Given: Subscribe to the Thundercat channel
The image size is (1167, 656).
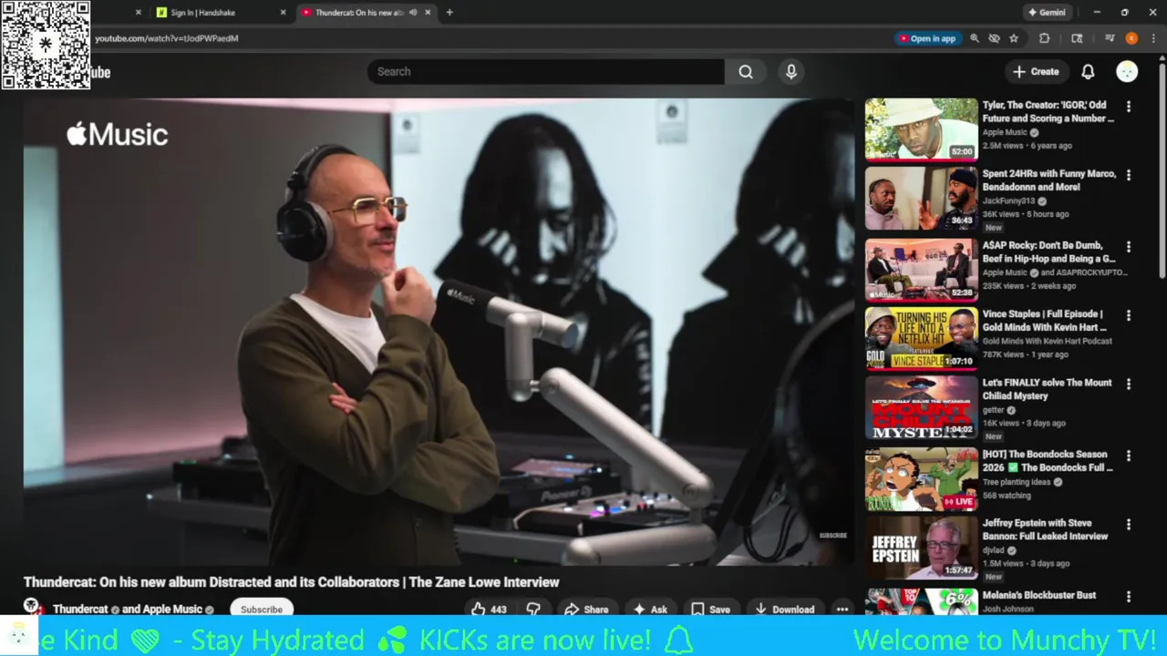Looking at the screenshot, I should (x=262, y=610).
